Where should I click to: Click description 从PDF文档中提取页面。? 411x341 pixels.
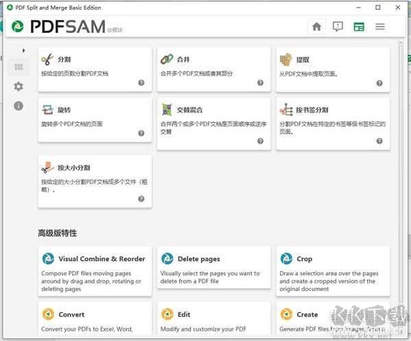pyautogui.click(x=309, y=74)
